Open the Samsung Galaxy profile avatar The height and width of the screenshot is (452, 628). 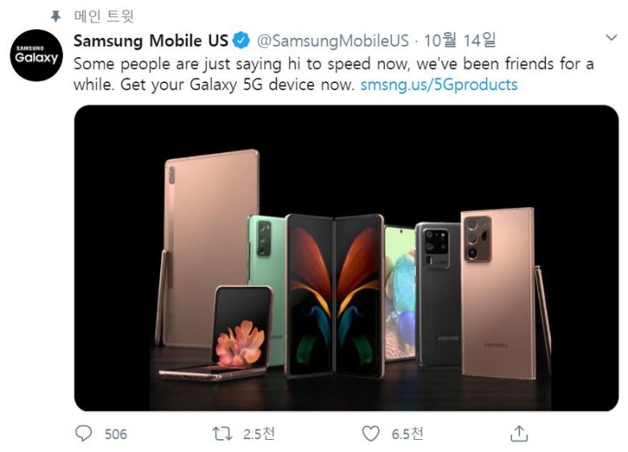point(37,56)
